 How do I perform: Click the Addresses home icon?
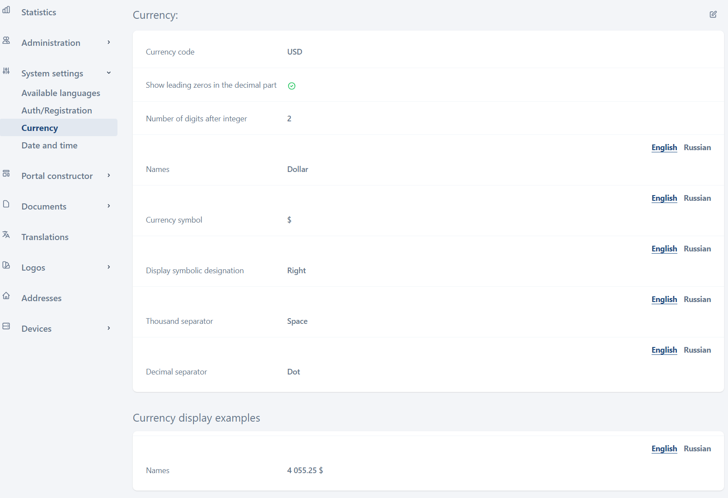[x=6, y=296]
